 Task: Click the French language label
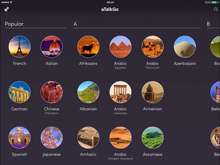click(20, 63)
